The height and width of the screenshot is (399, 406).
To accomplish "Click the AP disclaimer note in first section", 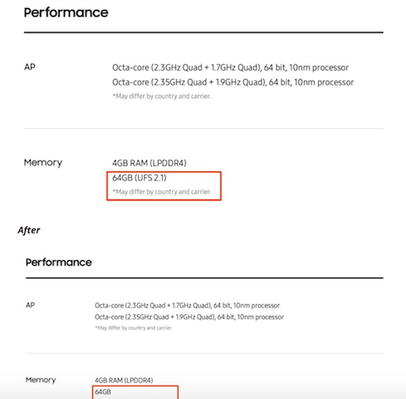I will 162,96.
